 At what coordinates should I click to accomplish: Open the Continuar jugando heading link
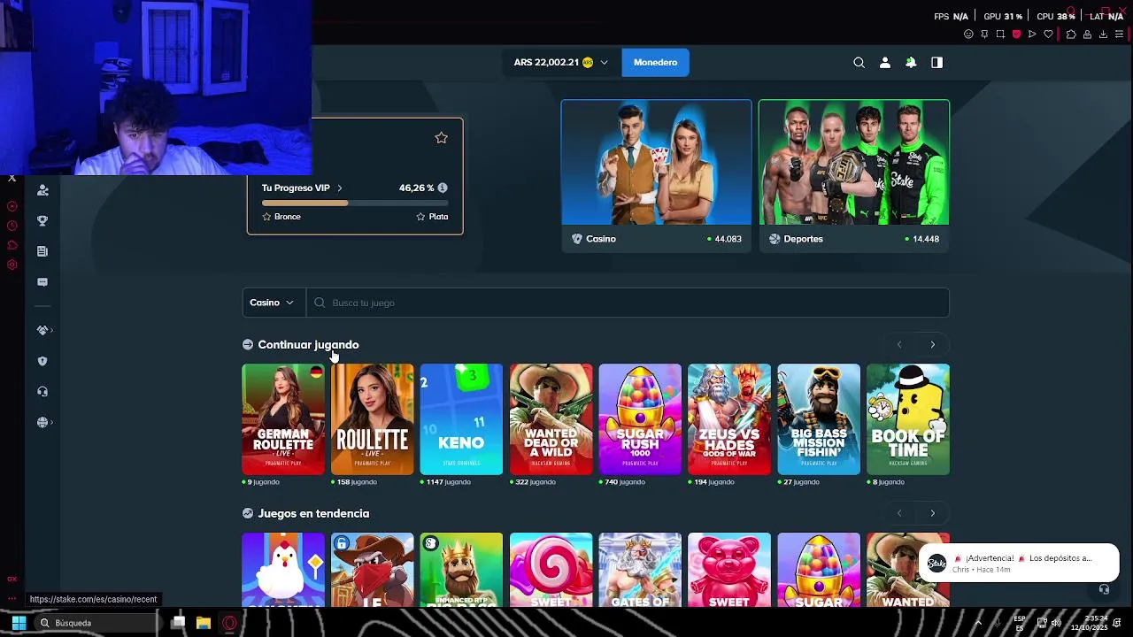click(x=308, y=344)
